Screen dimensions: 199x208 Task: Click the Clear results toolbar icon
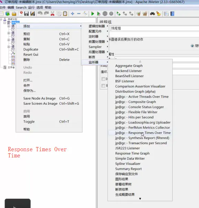pyautogui.click(x=138, y=14)
